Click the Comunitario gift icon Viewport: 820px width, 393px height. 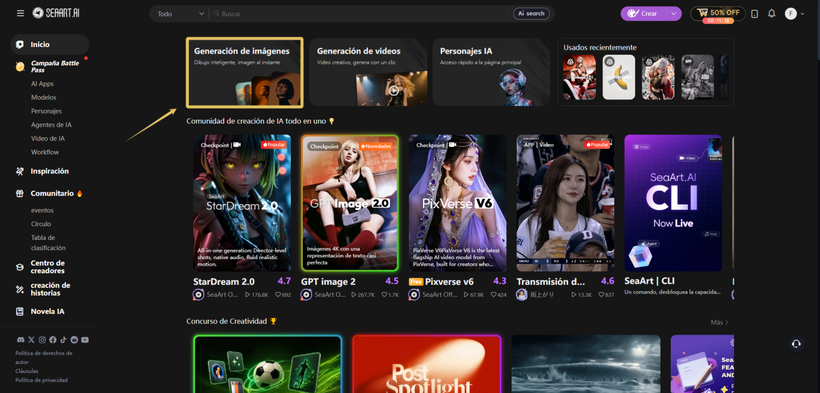click(x=20, y=193)
